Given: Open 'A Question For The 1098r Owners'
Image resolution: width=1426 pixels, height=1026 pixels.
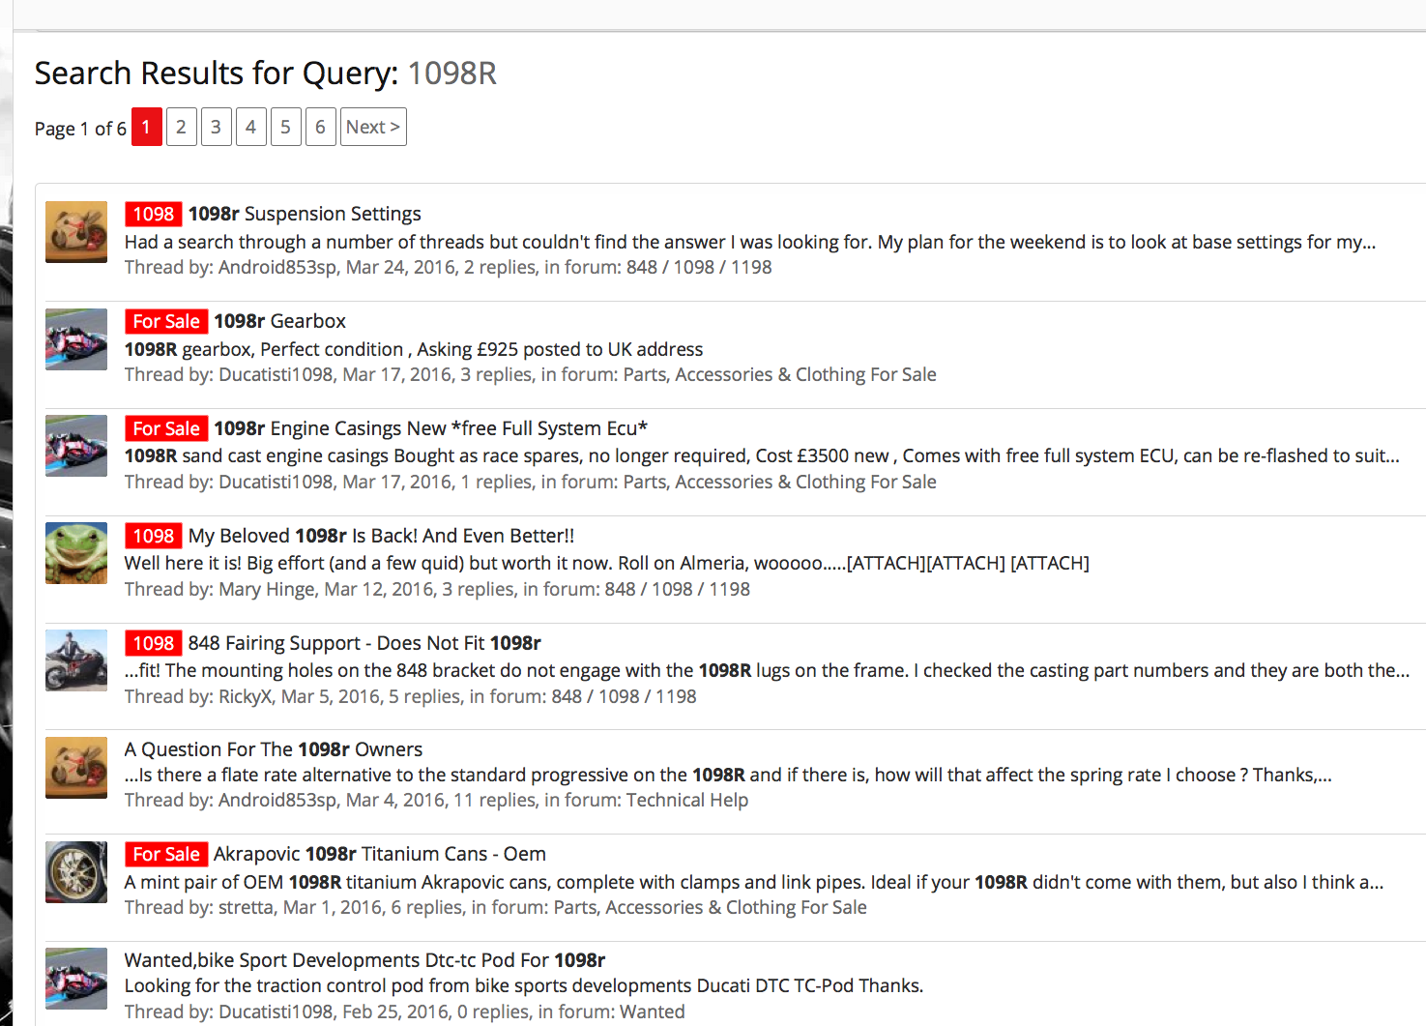Looking at the screenshot, I should click(274, 749).
